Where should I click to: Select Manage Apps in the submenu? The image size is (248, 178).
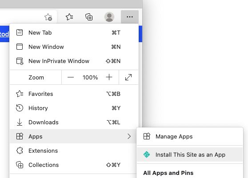click(x=190, y=136)
